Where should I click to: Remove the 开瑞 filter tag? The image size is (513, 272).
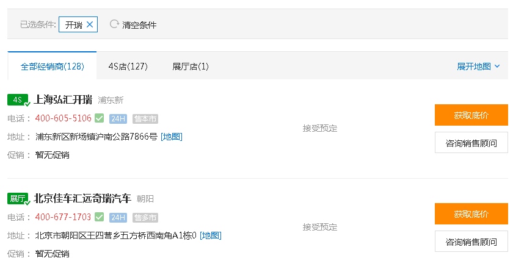[x=90, y=24]
